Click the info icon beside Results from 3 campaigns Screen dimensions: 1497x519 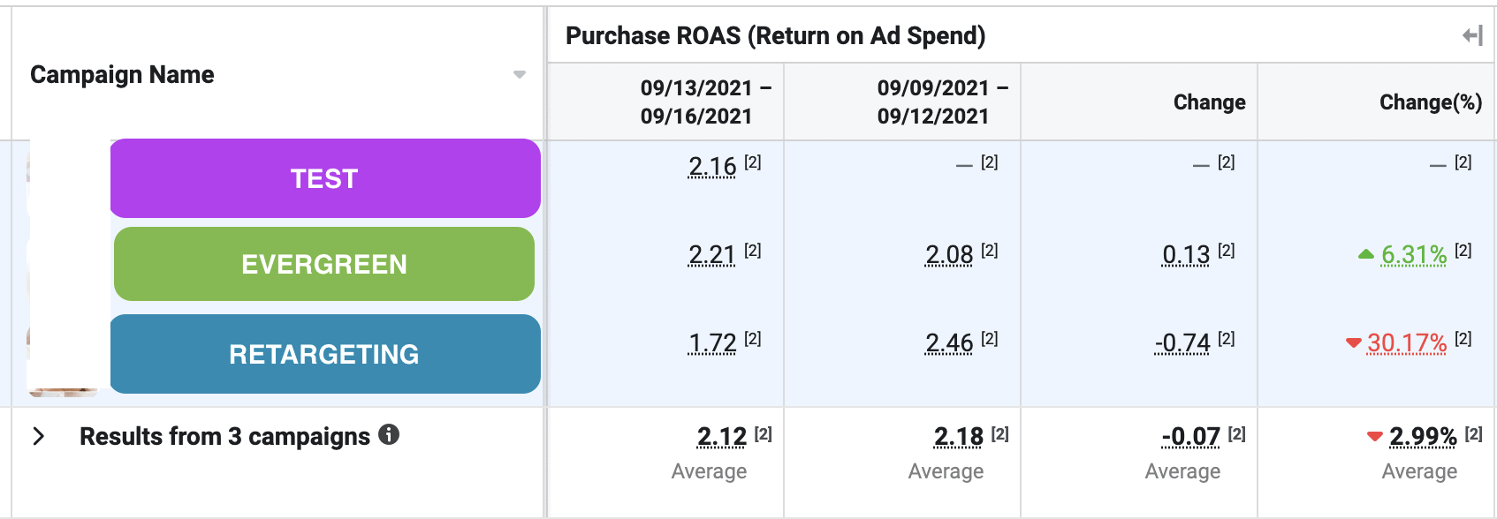point(389,434)
